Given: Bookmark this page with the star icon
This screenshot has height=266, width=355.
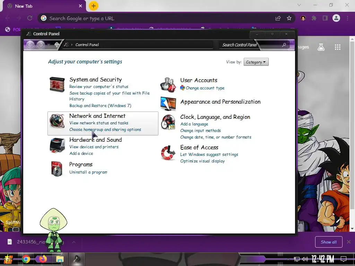Looking at the screenshot, I should (x=289, y=18).
